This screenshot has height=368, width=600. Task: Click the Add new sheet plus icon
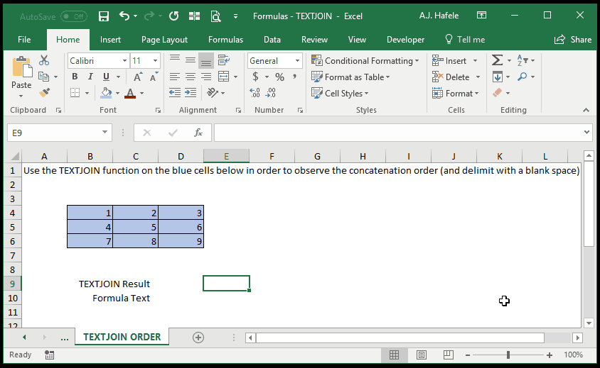[x=198, y=338]
